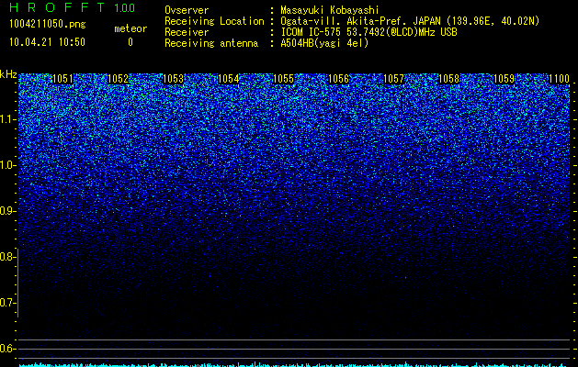The height and width of the screenshot is (367, 578).
Task: Click the gray vertical range bar near 0.8
Action: pos(18,283)
